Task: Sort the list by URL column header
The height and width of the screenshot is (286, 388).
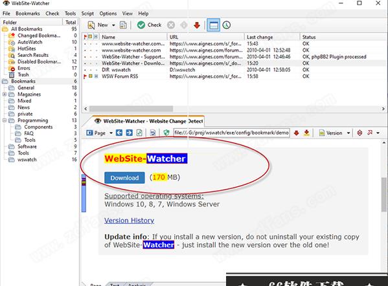Action: pyautogui.click(x=206, y=37)
